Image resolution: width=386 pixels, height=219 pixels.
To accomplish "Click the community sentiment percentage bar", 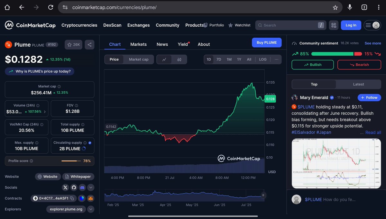I will 336,54.
